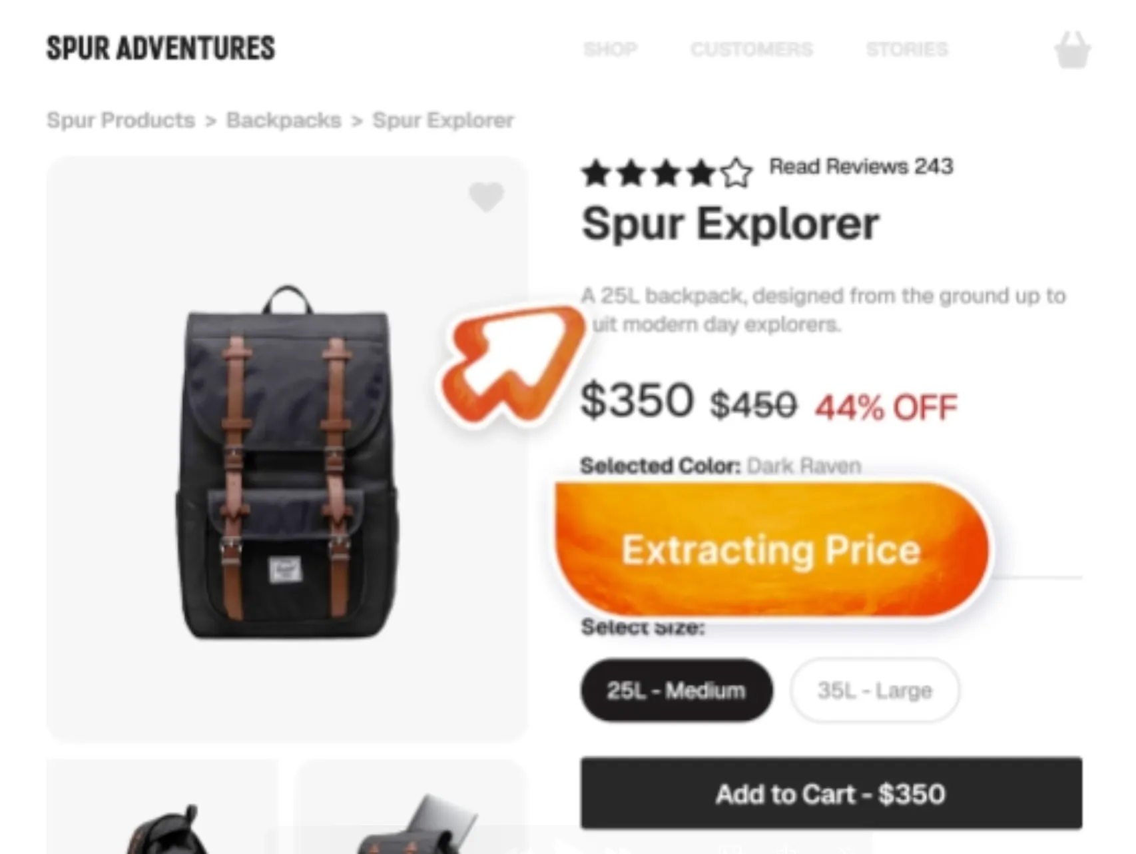The width and height of the screenshot is (1136, 854).
Task: Open the Stories menu
Action: (907, 49)
